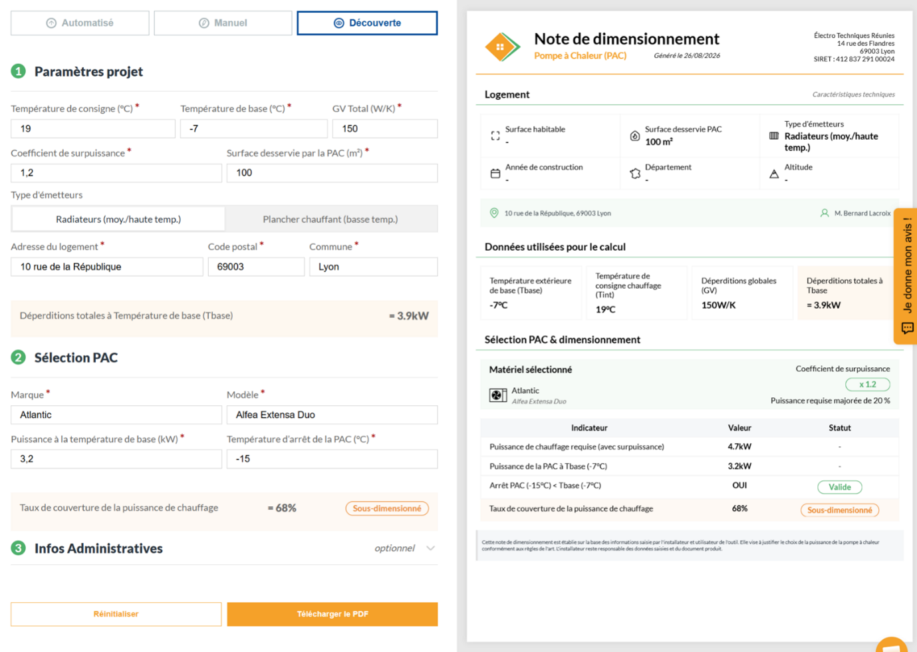Click the radiator Type d'émetteurs icon
The image size is (917, 652).
pyautogui.click(x=774, y=136)
